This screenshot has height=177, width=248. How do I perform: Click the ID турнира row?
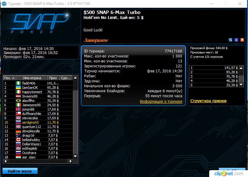coord(133,51)
